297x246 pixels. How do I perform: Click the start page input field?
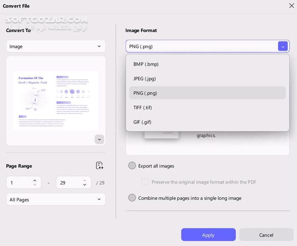[19, 183]
